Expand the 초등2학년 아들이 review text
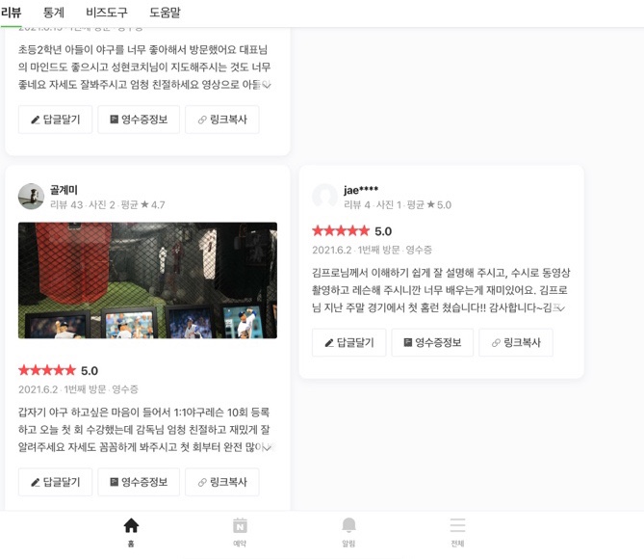 (x=267, y=85)
